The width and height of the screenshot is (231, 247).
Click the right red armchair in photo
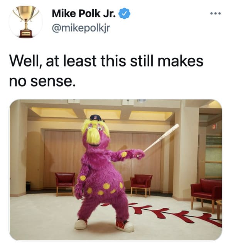pyautogui.click(x=206, y=194)
